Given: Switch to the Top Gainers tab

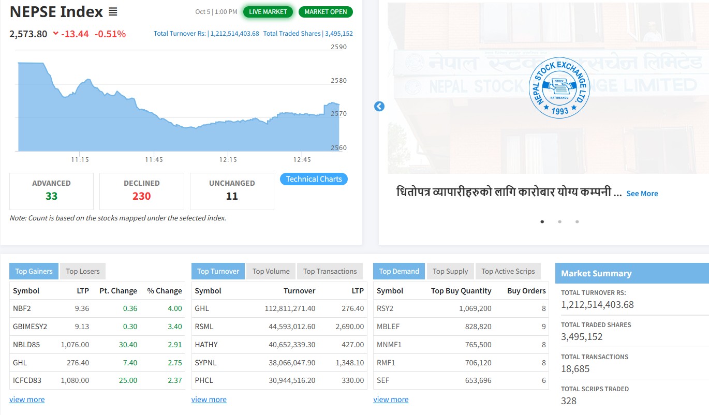Looking at the screenshot, I should (34, 271).
